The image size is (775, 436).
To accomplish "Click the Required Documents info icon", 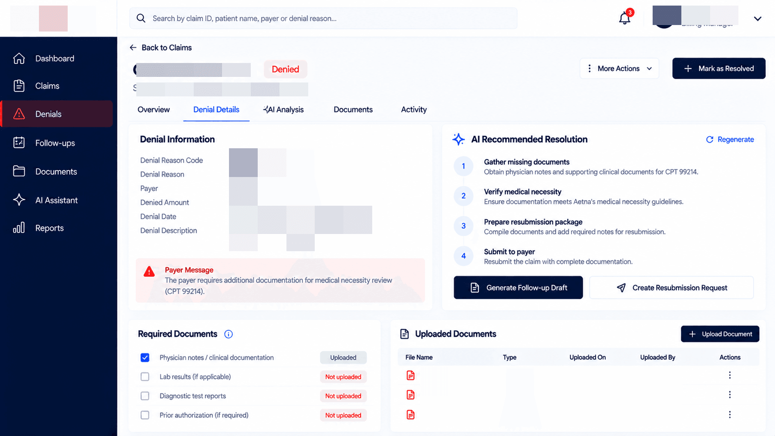I will (x=229, y=334).
